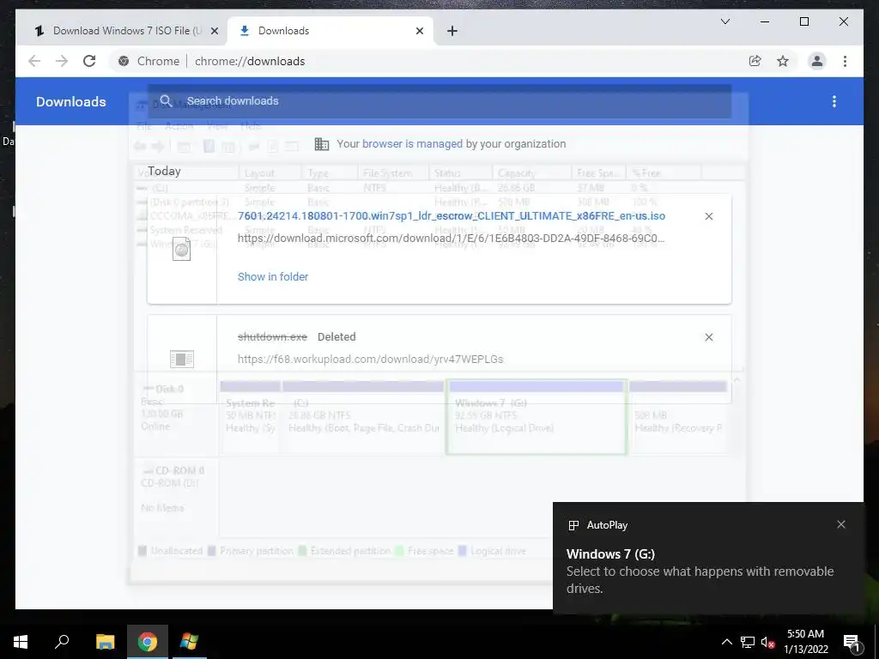Bookmark this page with star icon

pos(783,61)
